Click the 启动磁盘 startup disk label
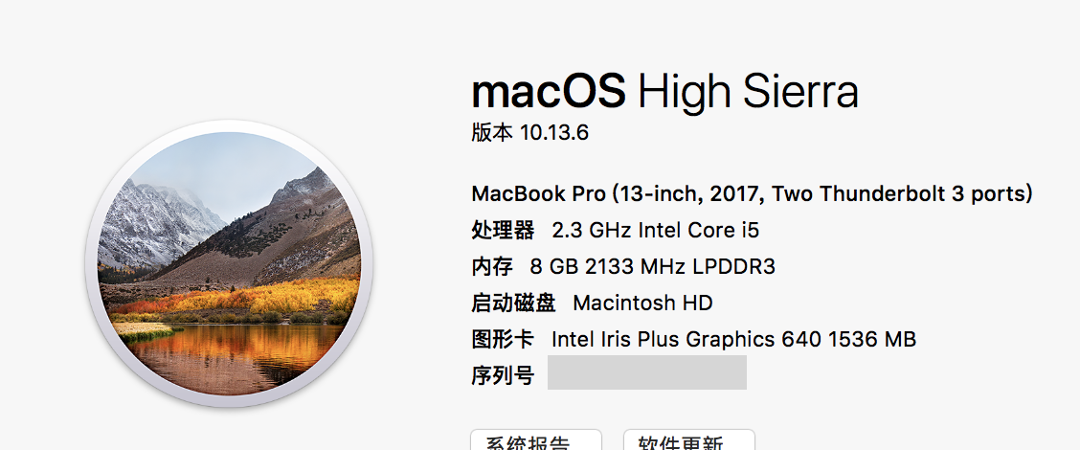The height and width of the screenshot is (450, 1080). [x=513, y=303]
